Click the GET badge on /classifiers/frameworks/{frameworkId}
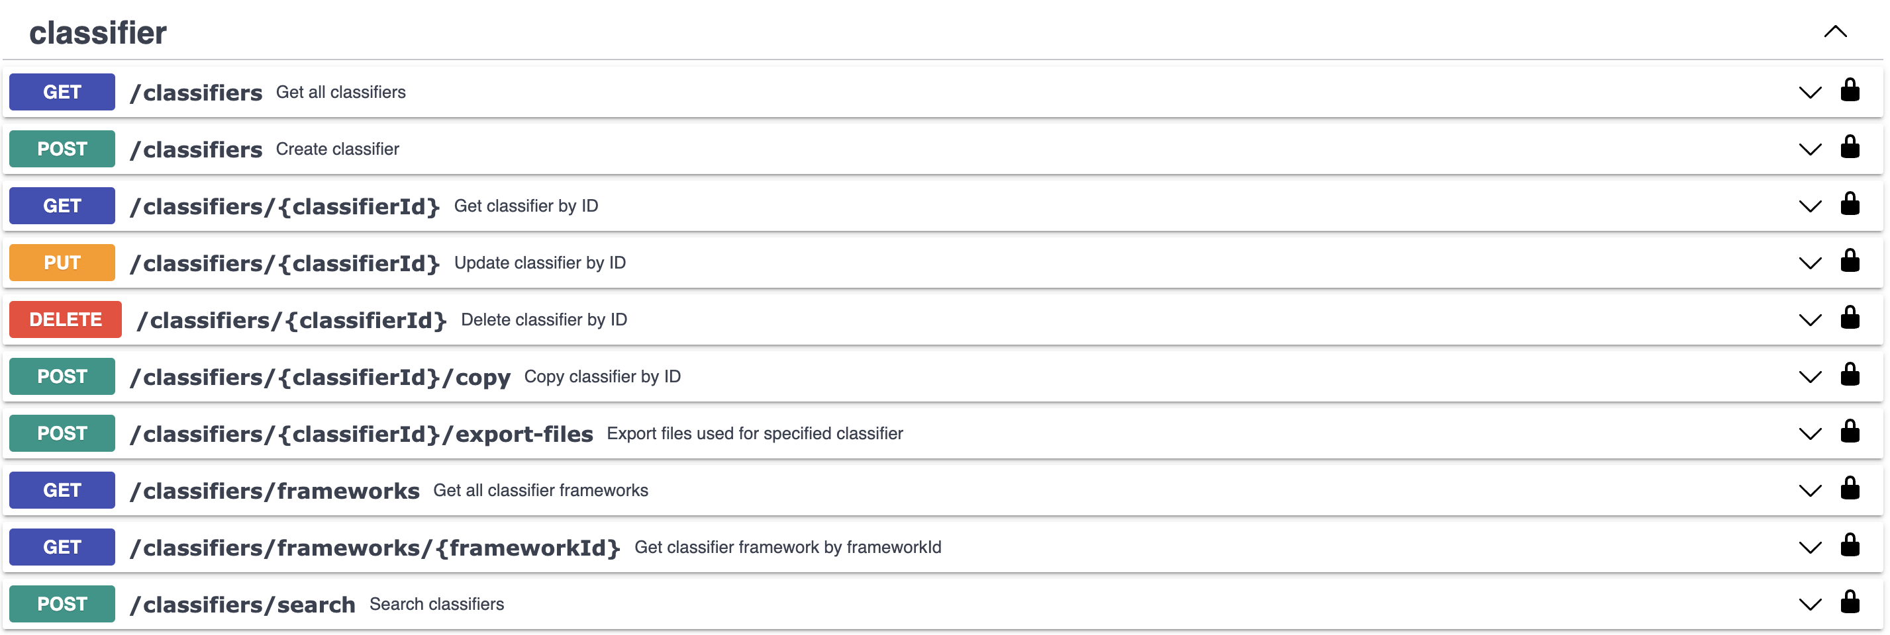The image size is (1890, 635). click(62, 546)
